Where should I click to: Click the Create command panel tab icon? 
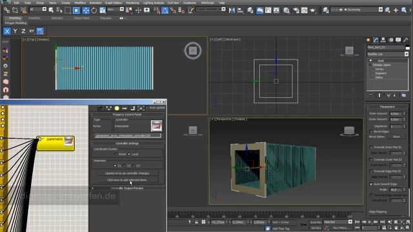(368, 40)
